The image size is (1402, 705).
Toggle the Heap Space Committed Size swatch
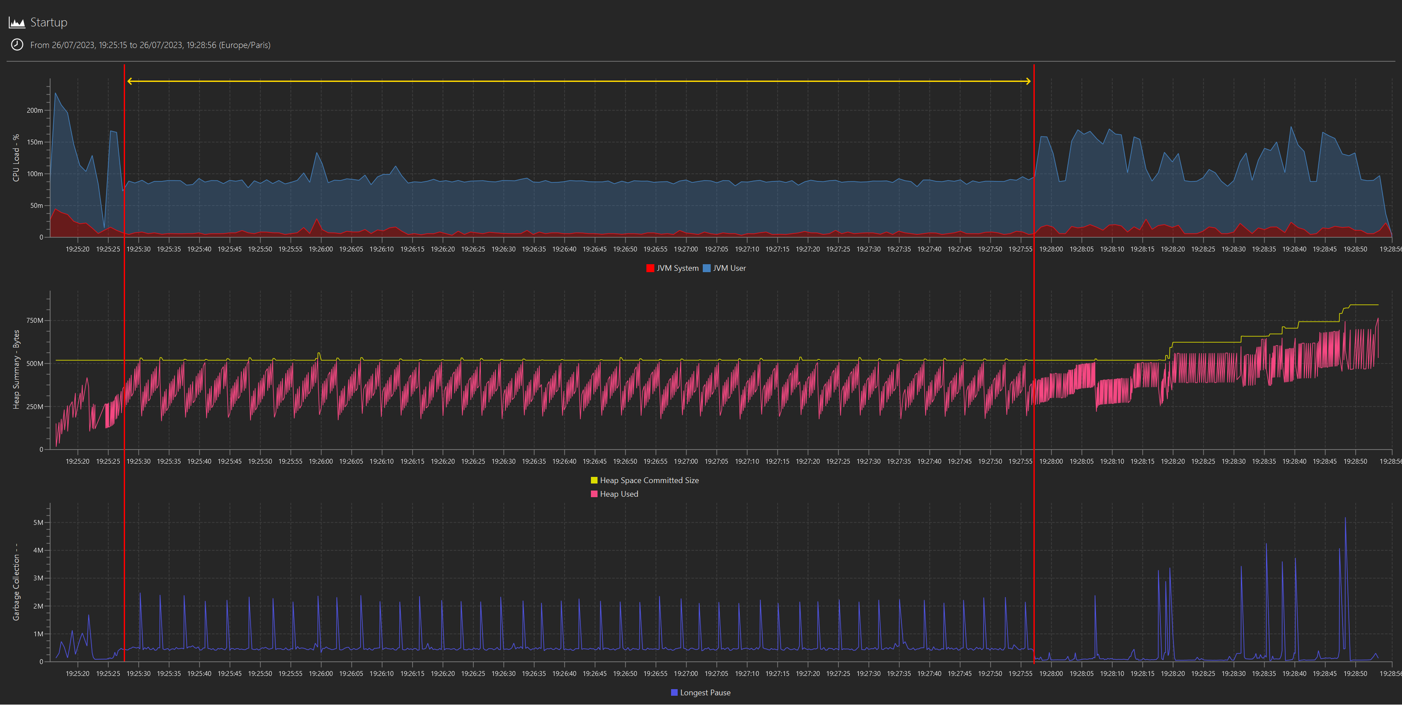tap(594, 480)
